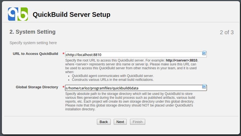Click the disabled Finish button
Screen dimensions: 241x136
(137, 122)
